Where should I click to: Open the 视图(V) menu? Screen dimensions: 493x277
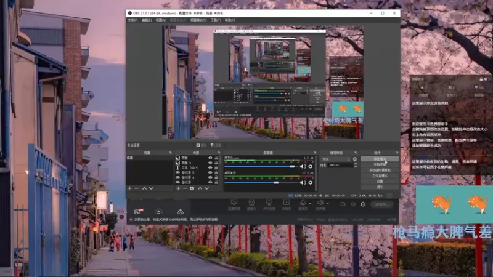[x=161, y=20]
